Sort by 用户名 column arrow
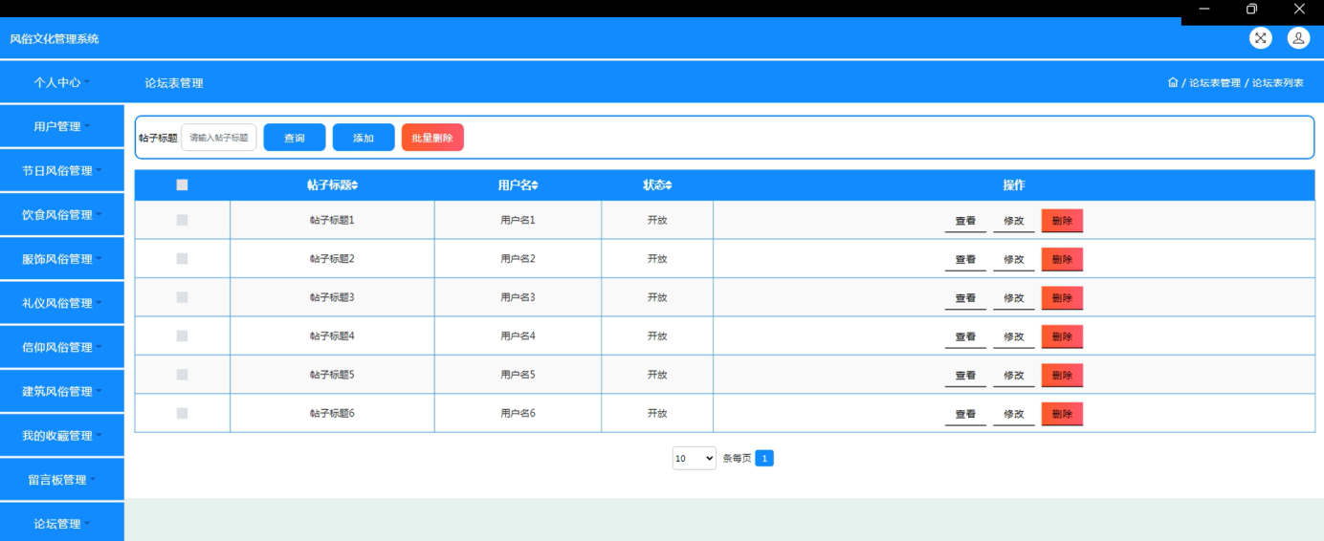This screenshot has width=1324, height=541. 536,185
